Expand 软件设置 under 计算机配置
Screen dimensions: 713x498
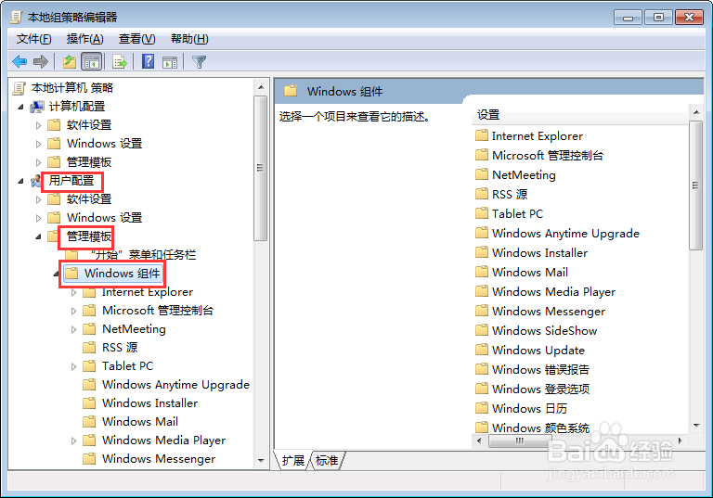38,125
